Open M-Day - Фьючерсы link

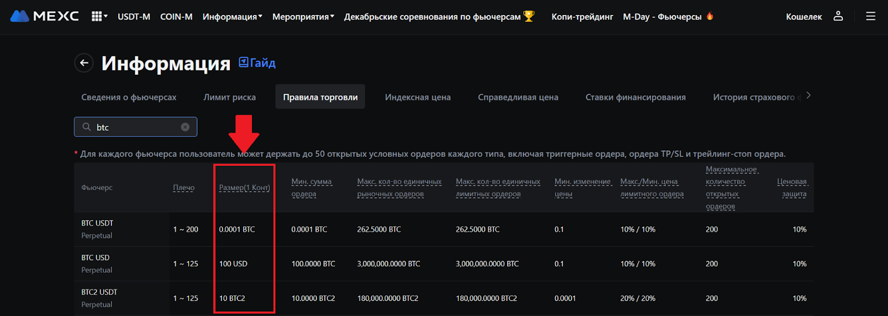pyautogui.click(x=662, y=17)
